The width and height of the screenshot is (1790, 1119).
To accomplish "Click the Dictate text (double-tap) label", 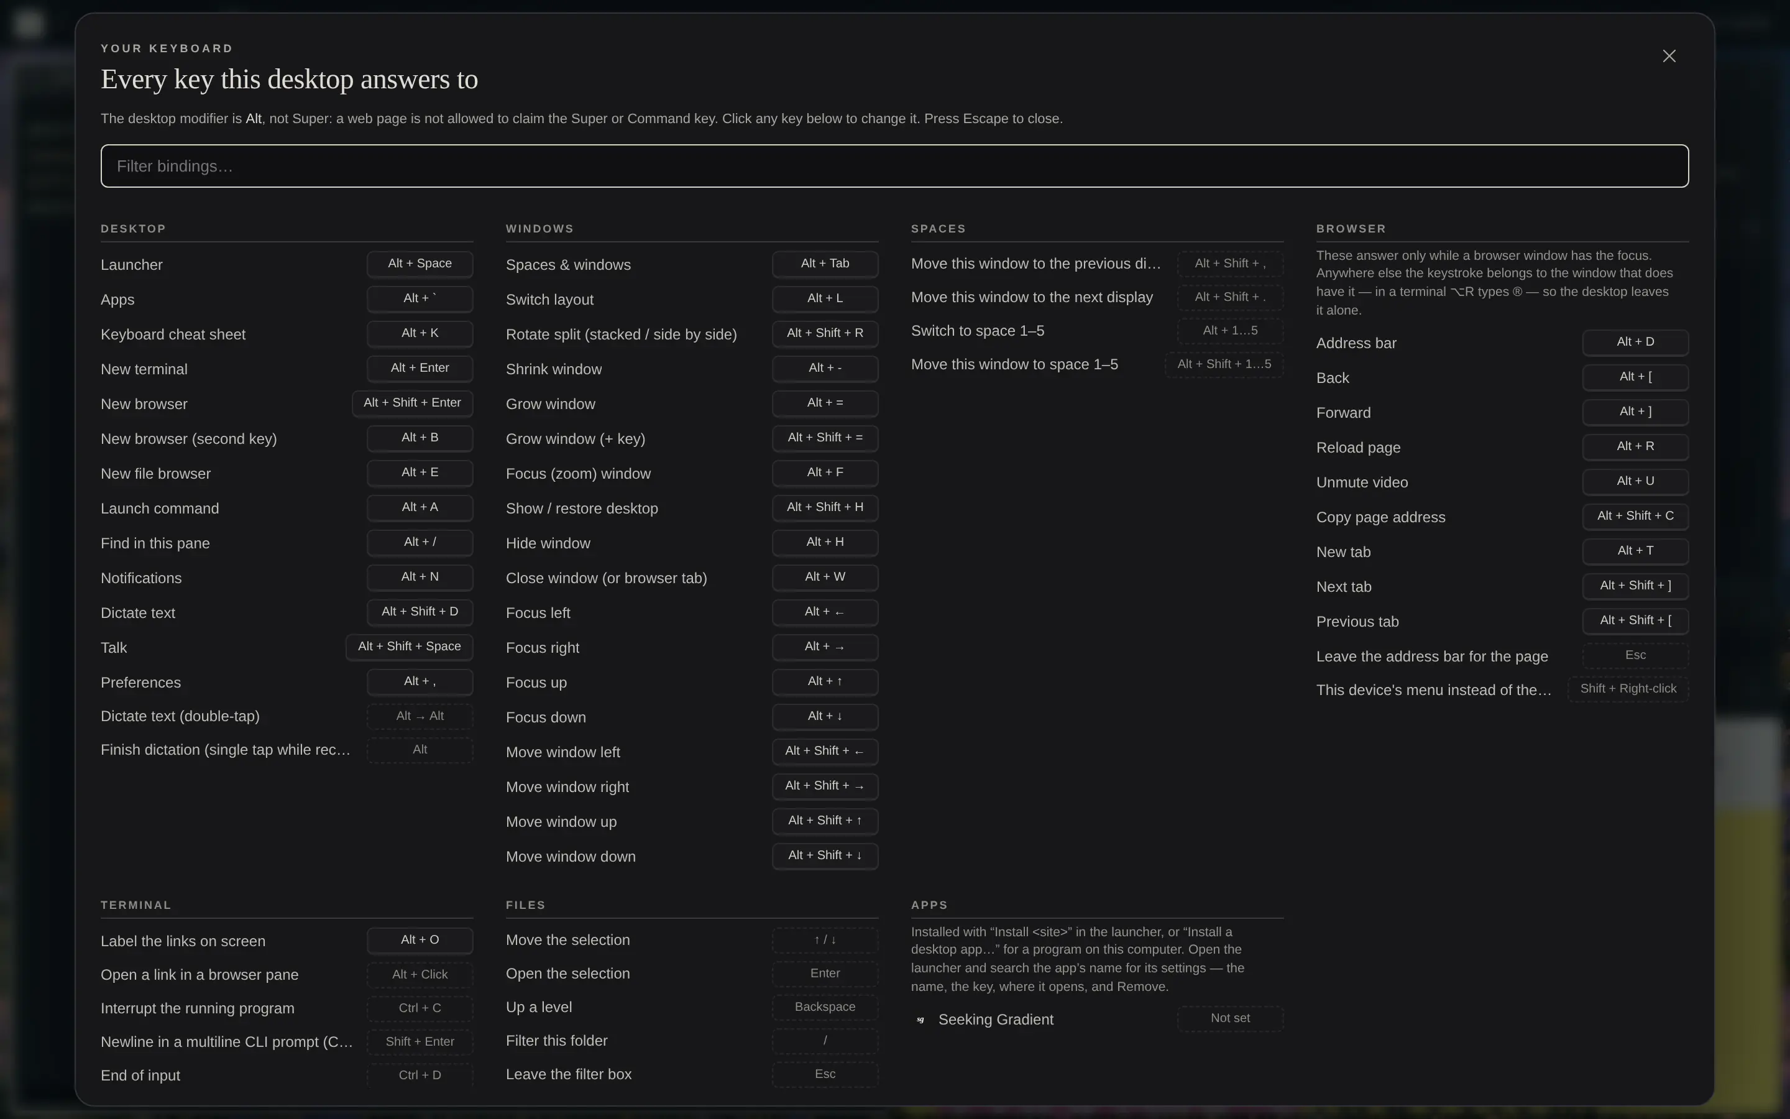I will click(x=180, y=716).
